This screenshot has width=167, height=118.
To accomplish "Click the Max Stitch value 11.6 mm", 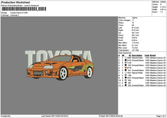I will pyautogui.click(x=135, y=43).
